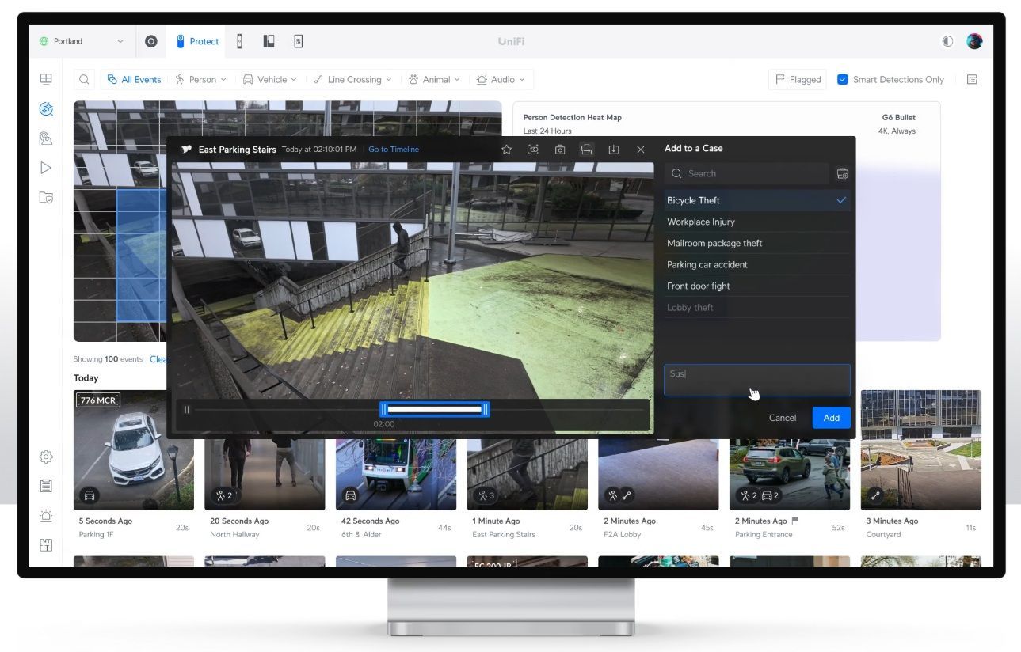Screen dimensions: 1021x652
Task: Click the smart detection zoom icon
Action: click(x=533, y=150)
